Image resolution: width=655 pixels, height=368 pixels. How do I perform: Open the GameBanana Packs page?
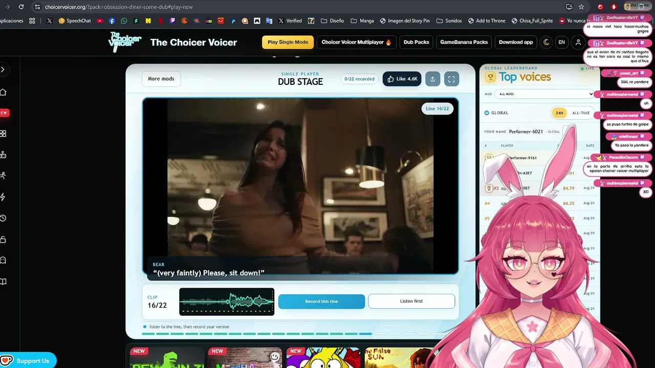point(464,42)
